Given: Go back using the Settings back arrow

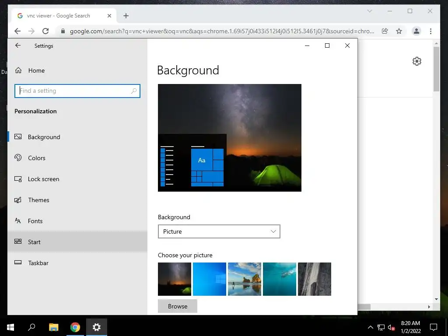Looking at the screenshot, I should coord(18,45).
